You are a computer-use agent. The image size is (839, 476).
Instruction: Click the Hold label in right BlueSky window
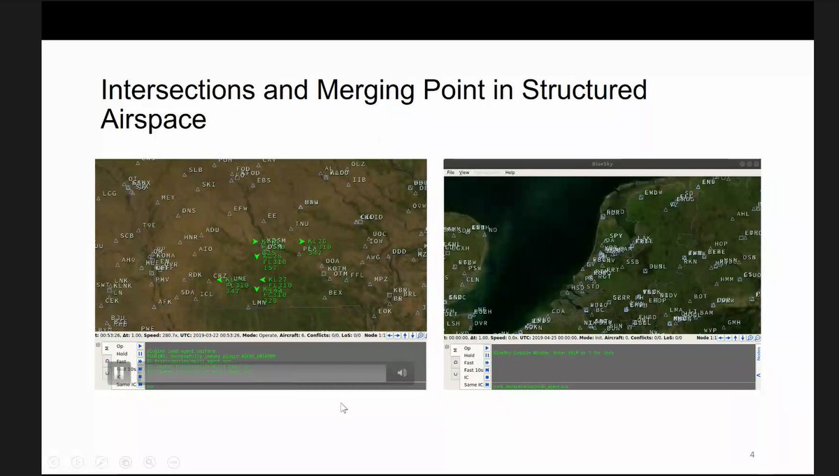[469, 355]
